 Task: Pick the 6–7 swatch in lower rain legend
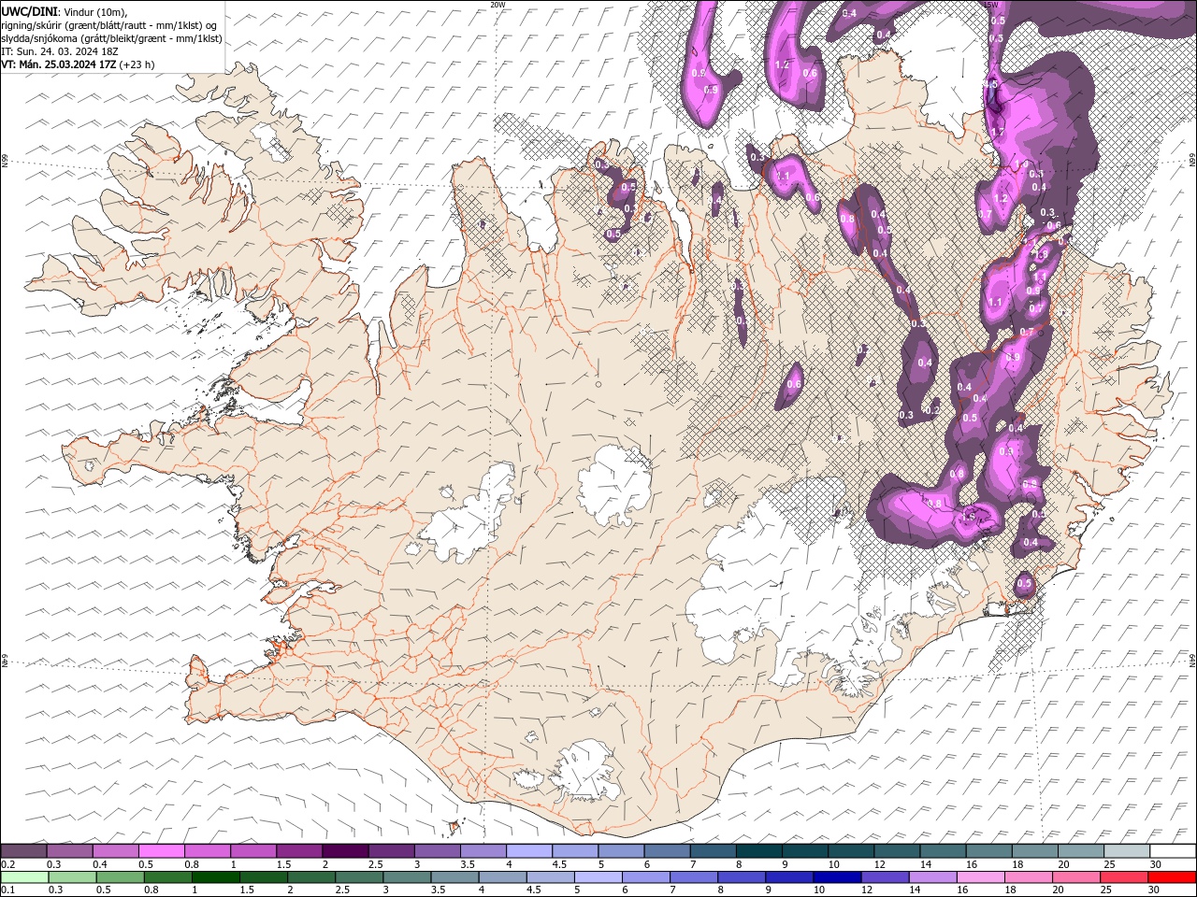[x=646, y=877]
